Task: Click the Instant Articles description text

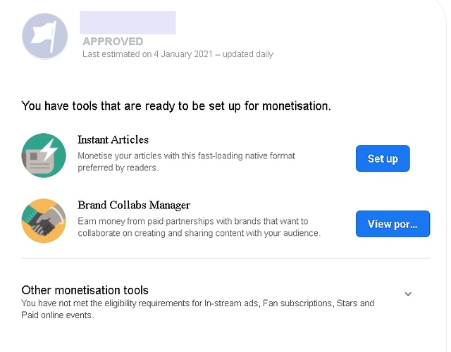Action: click(x=186, y=161)
